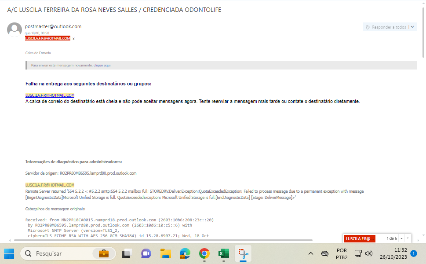Image resolution: width=426 pixels, height=264 pixels.
Task: Open Microsoft Edge from taskbar
Action: point(185,254)
